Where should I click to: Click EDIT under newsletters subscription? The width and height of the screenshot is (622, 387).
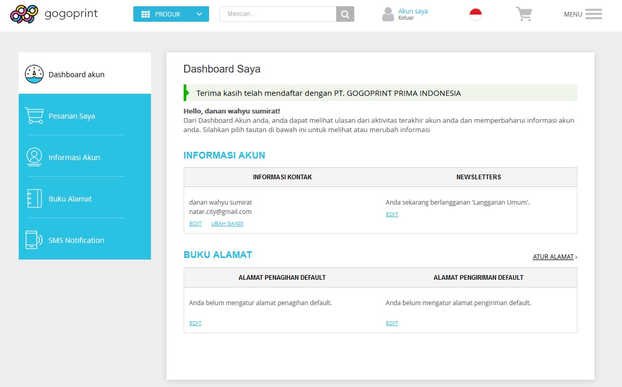(392, 214)
